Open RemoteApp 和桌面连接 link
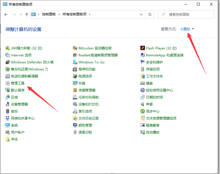Viewport: 220px width, 174px height. point(165,55)
